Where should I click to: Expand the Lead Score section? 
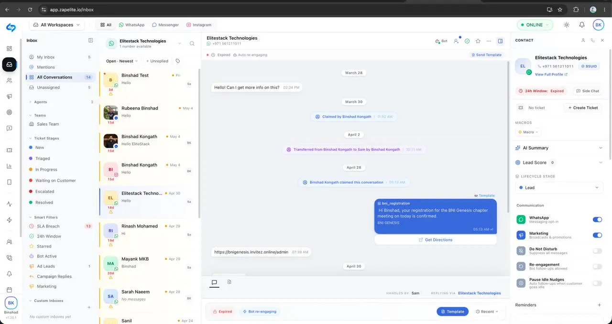pyautogui.click(x=559, y=162)
